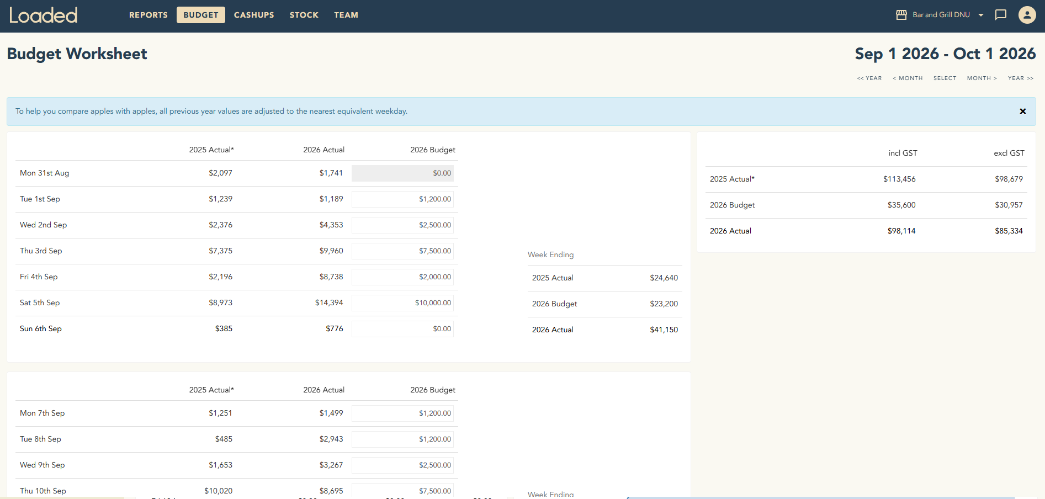Screen dimensions: 1045x499
Task: Edit the Thu 3rd Sep budget field
Action: [x=402, y=251]
